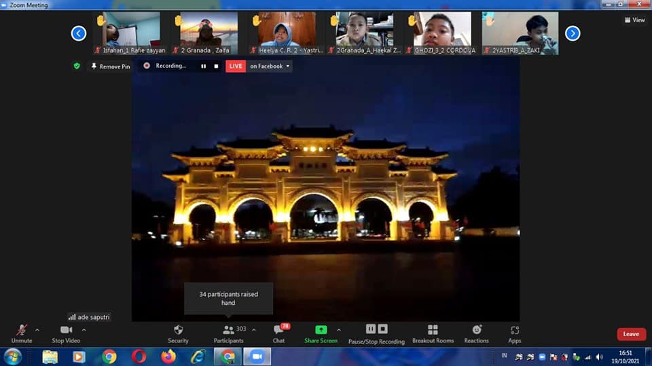Open the 'on Facebook' live dropdown
Viewport: 652px width, 366px height.
click(270, 66)
